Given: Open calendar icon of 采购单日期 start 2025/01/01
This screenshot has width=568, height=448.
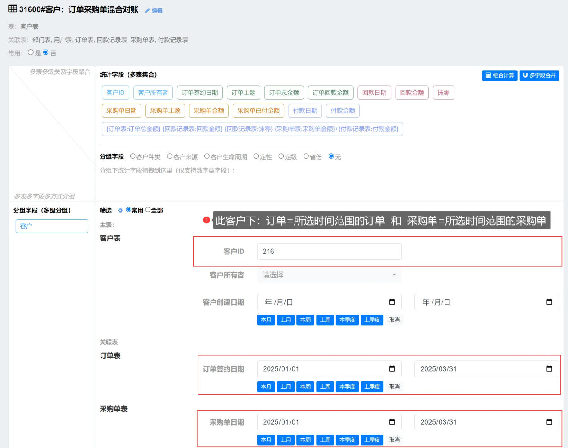Looking at the screenshot, I should pyautogui.click(x=392, y=422).
